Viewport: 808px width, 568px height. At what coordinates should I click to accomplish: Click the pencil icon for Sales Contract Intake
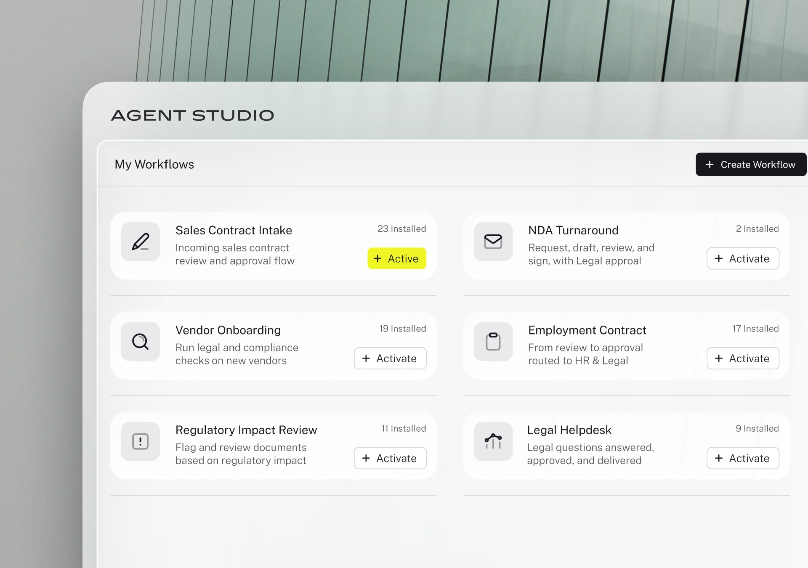click(x=141, y=242)
